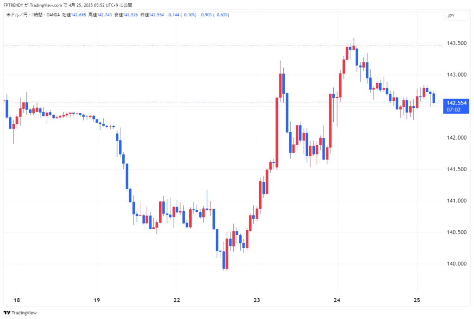Screen dimensions: 474x319
Task: Click date label 24 on time axis
Action: [337, 300]
